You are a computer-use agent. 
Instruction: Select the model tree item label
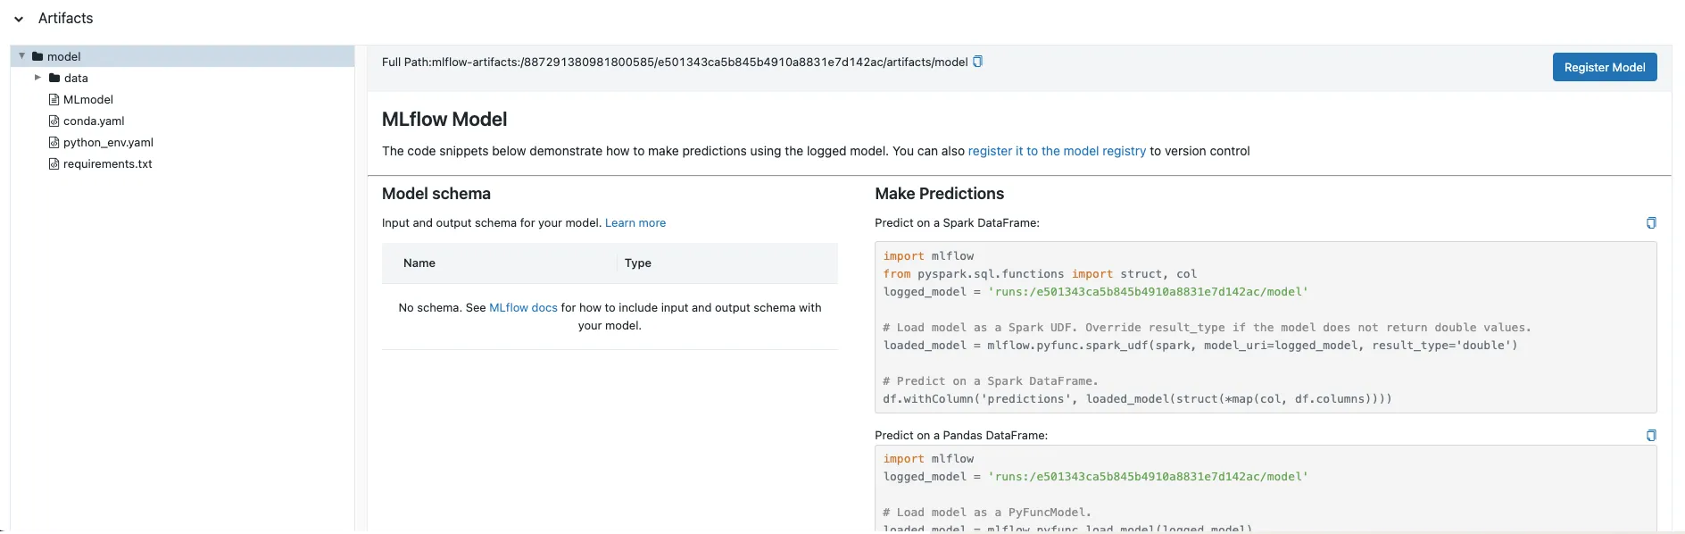(63, 56)
